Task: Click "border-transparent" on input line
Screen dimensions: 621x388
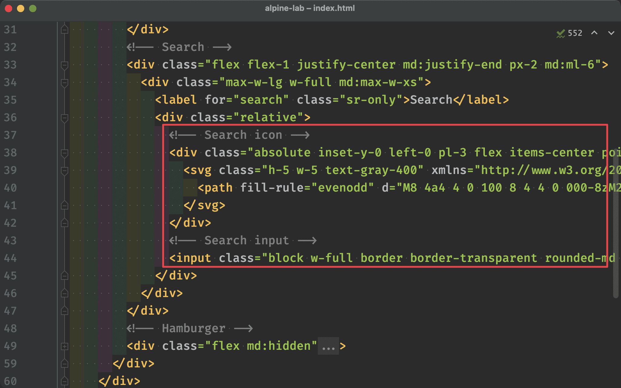Action: click(x=474, y=258)
